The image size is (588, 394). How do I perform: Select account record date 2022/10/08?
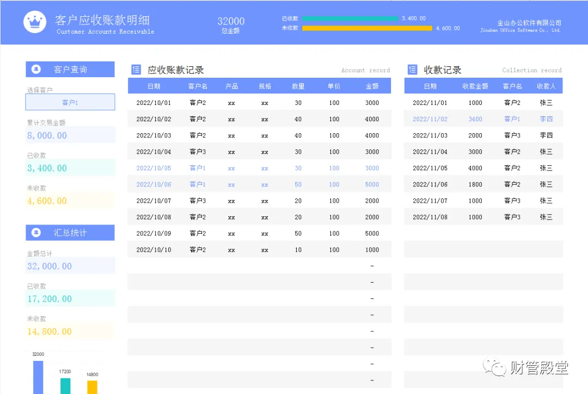(x=154, y=217)
